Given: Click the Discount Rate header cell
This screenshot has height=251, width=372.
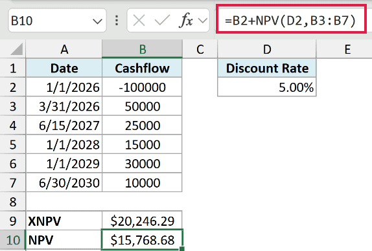Looking at the screenshot, I should pos(267,68).
